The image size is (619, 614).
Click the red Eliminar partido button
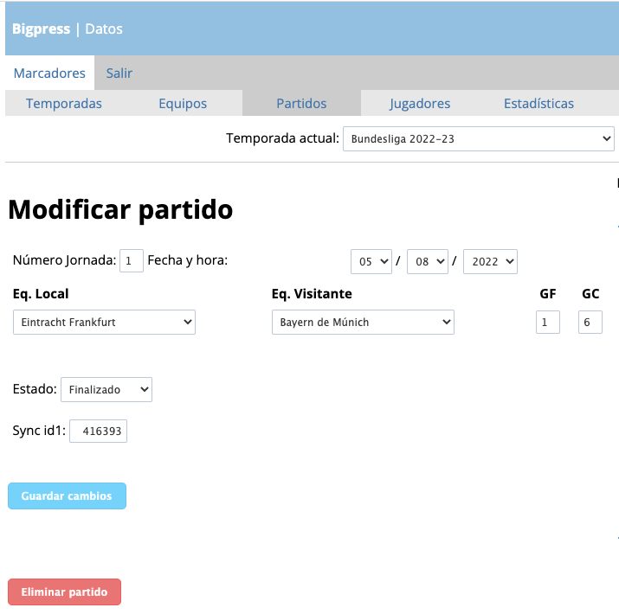click(x=64, y=592)
